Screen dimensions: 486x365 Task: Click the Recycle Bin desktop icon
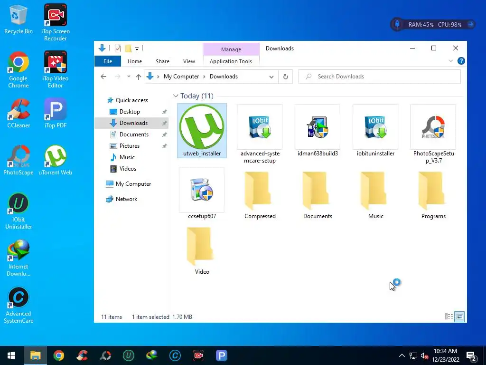tap(19, 19)
